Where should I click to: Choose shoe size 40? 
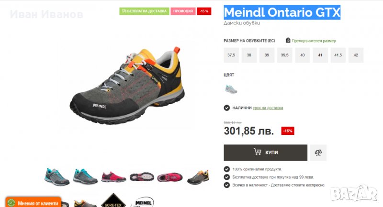(x=303, y=55)
